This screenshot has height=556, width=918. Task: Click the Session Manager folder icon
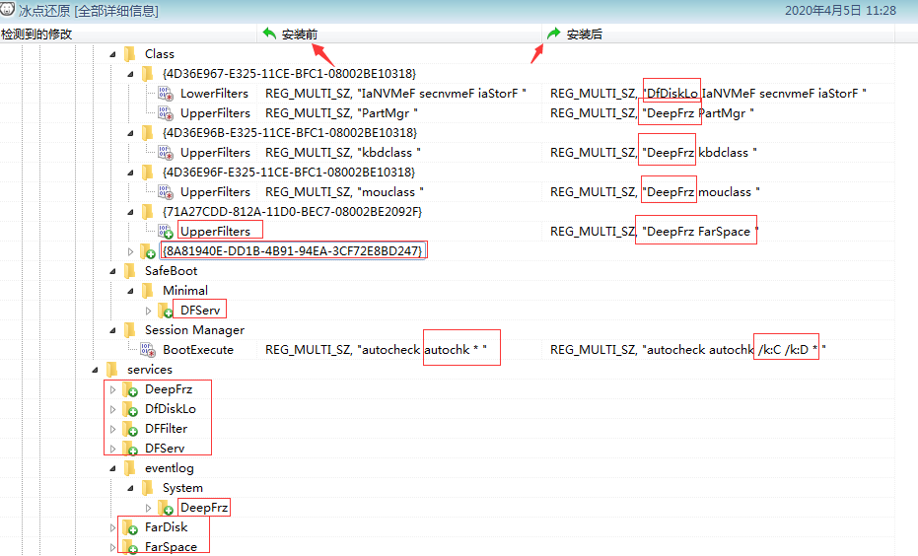(130, 330)
